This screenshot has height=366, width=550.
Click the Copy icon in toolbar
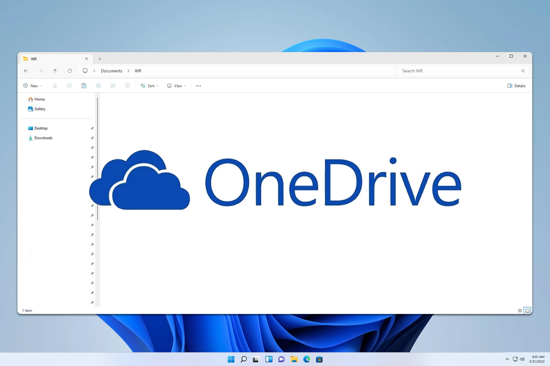coord(69,86)
